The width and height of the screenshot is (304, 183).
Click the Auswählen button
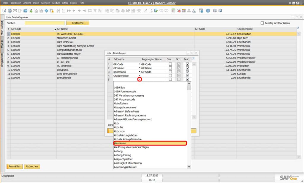tap(15, 166)
